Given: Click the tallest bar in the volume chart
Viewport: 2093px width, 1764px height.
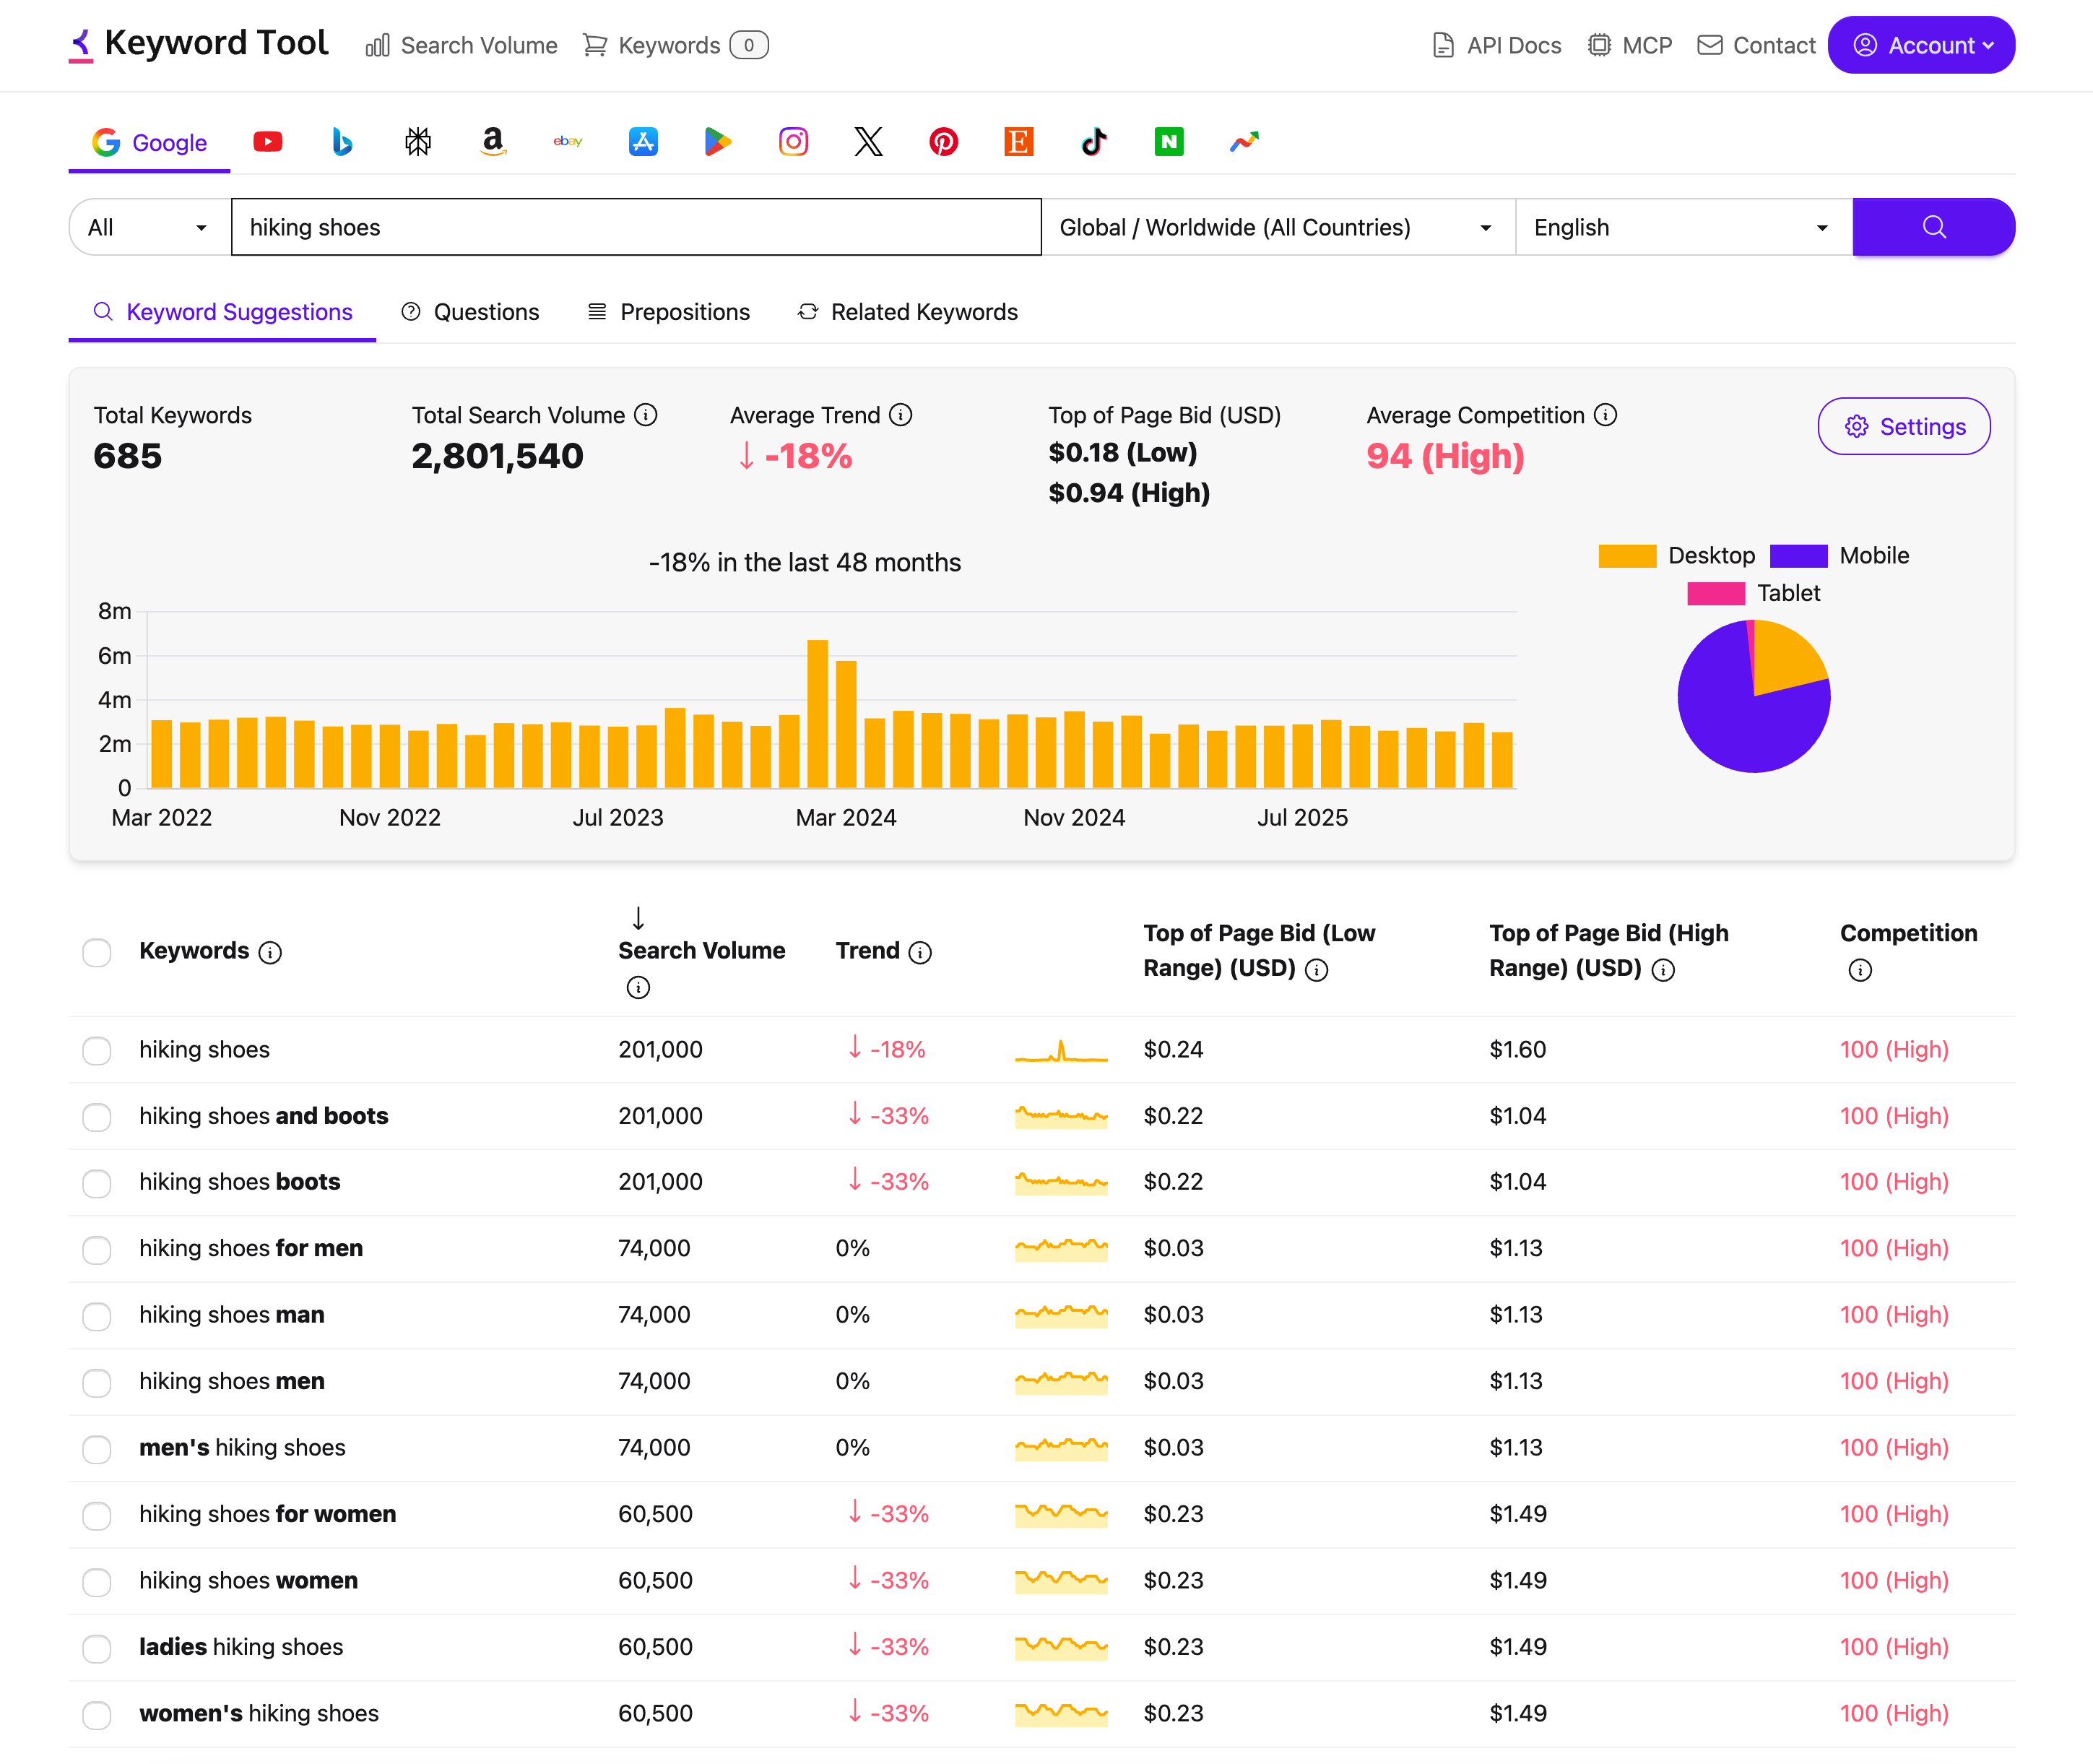Looking at the screenshot, I should (x=817, y=714).
